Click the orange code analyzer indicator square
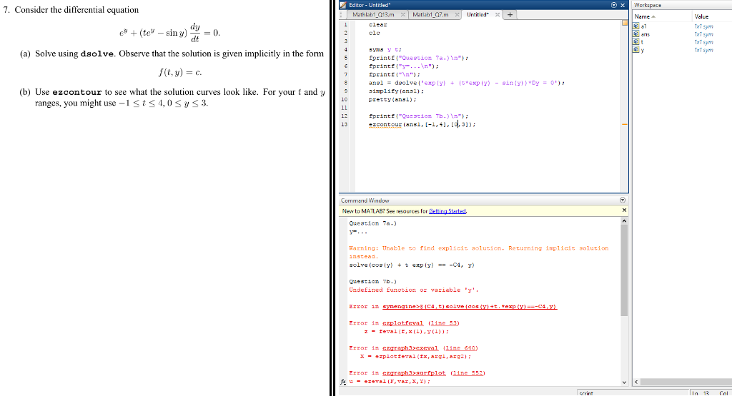This screenshot has width=732, height=396. tap(624, 23)
